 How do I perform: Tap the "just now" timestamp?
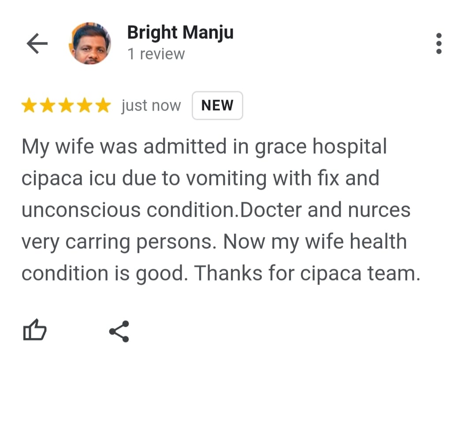(x=151, y=106)
